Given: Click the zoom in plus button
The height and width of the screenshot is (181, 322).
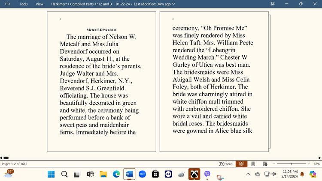Looking at the screenshot, I should 309,164.
